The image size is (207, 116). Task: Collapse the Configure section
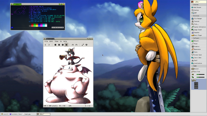coord(199,38)
